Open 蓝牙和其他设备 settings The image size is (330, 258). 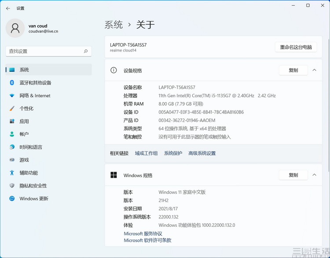click(x=48, y=83)
